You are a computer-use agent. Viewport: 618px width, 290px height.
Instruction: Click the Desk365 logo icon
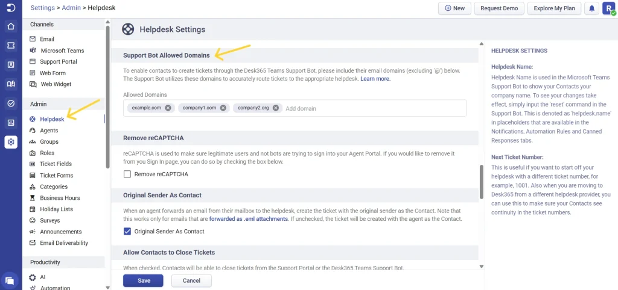click(11, 7)
